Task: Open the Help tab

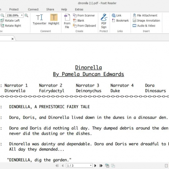Action: [x=64, y=9]
